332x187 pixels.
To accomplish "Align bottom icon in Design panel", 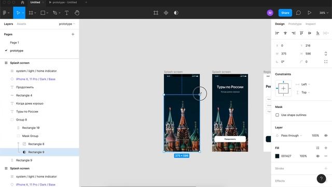I will [317, 33].
